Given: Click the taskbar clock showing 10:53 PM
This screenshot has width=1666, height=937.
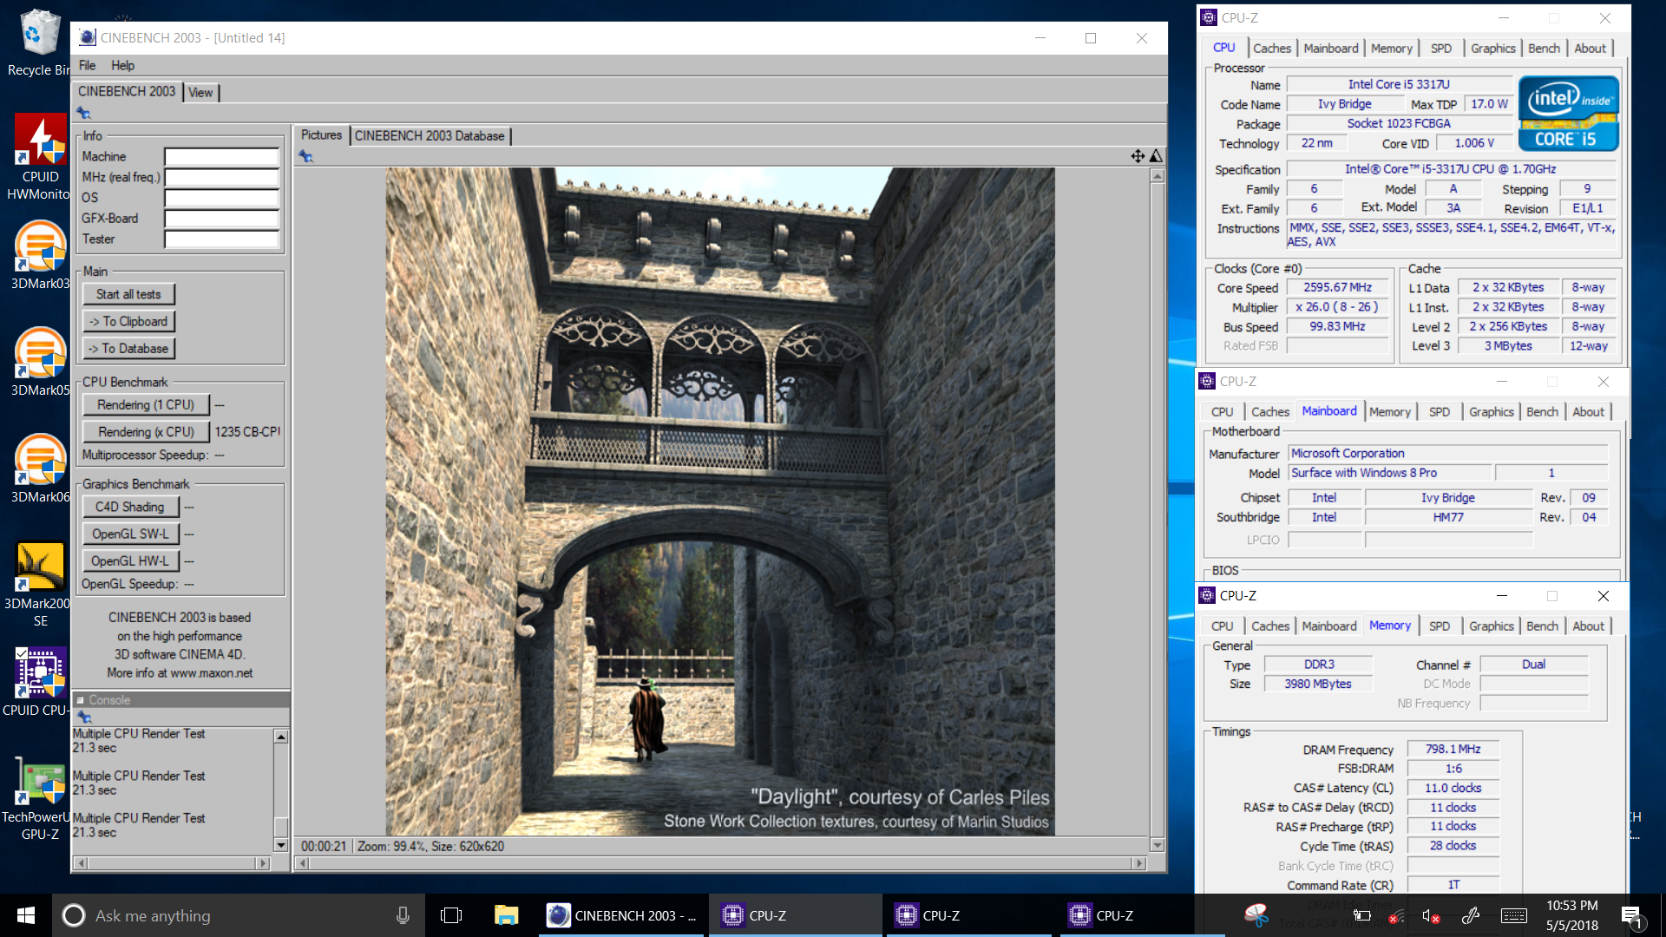Looking at the screenshot, I should tap(1571, 915).
